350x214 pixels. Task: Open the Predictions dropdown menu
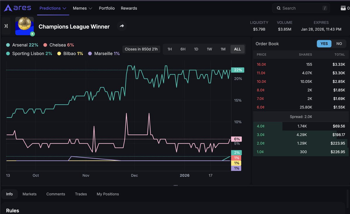tap(53, 8)
